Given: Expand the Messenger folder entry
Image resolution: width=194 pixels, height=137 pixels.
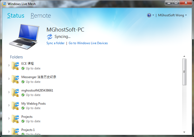Looking at the screenshot, I should [x=9, y=79].
